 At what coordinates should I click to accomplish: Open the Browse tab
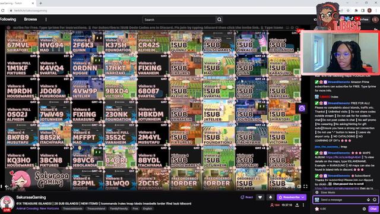point(30,19)
